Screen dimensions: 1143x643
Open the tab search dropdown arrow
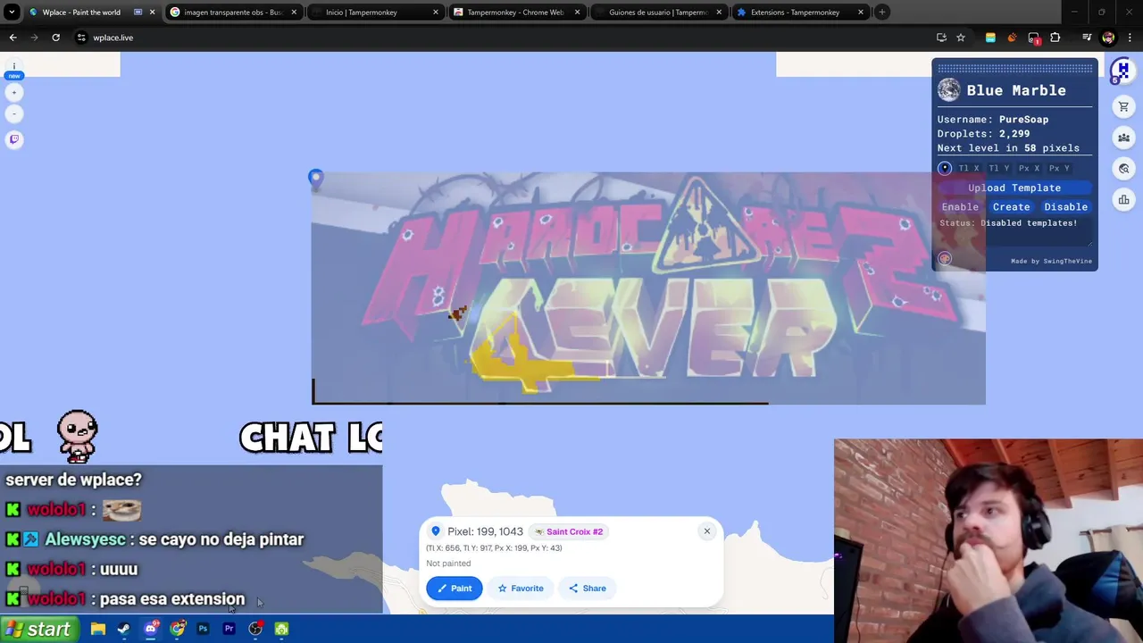point(12,13)
